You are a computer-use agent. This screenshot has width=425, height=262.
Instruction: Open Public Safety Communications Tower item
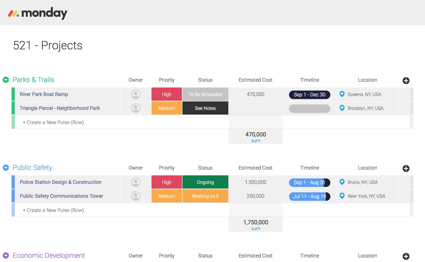61,196
